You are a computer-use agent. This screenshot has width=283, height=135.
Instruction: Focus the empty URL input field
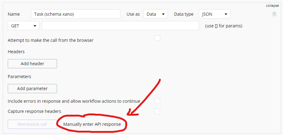pyautogui.click(x=120, y=26)
